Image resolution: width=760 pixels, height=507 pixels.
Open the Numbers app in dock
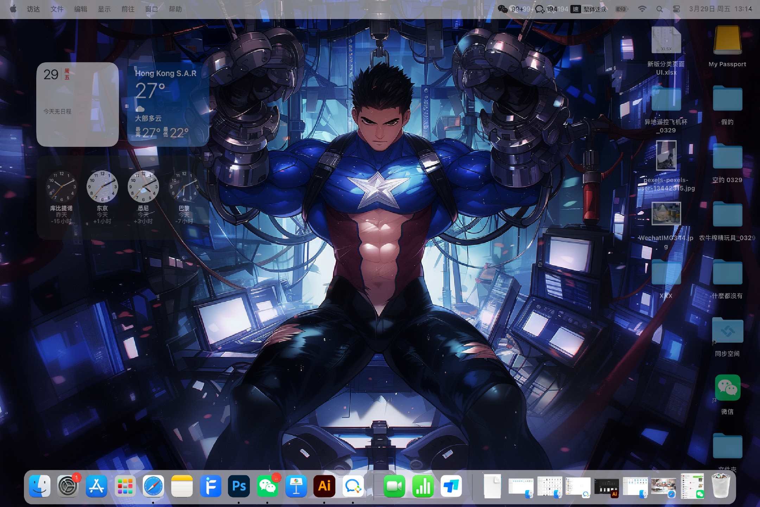coord(423,486)
